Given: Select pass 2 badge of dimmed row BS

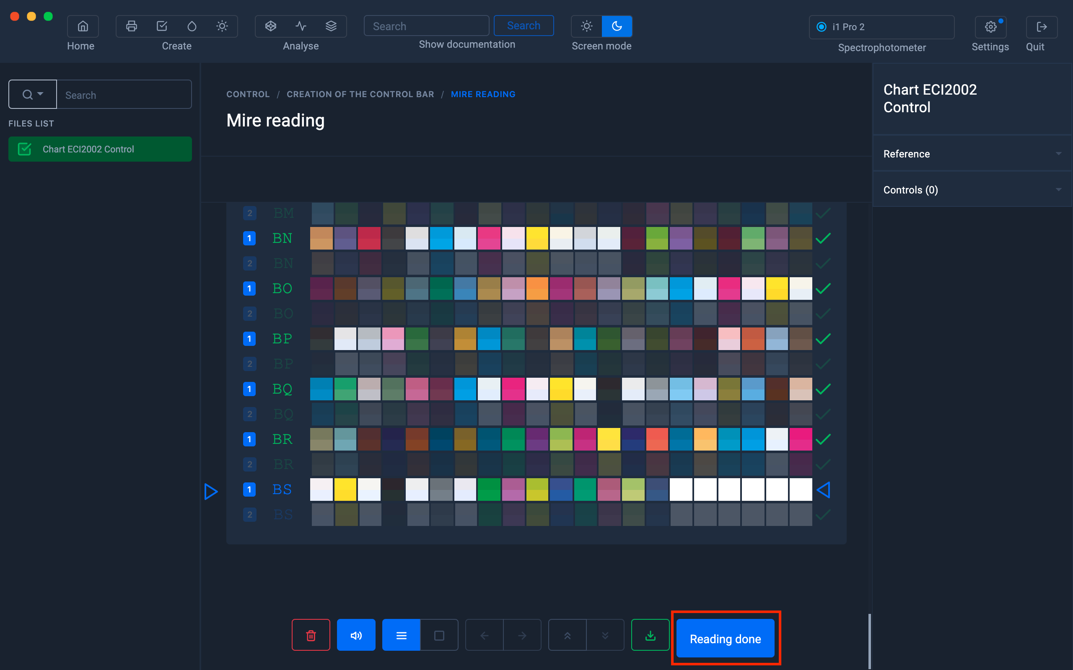Looking at the screenshot, I should pos(250,515).
